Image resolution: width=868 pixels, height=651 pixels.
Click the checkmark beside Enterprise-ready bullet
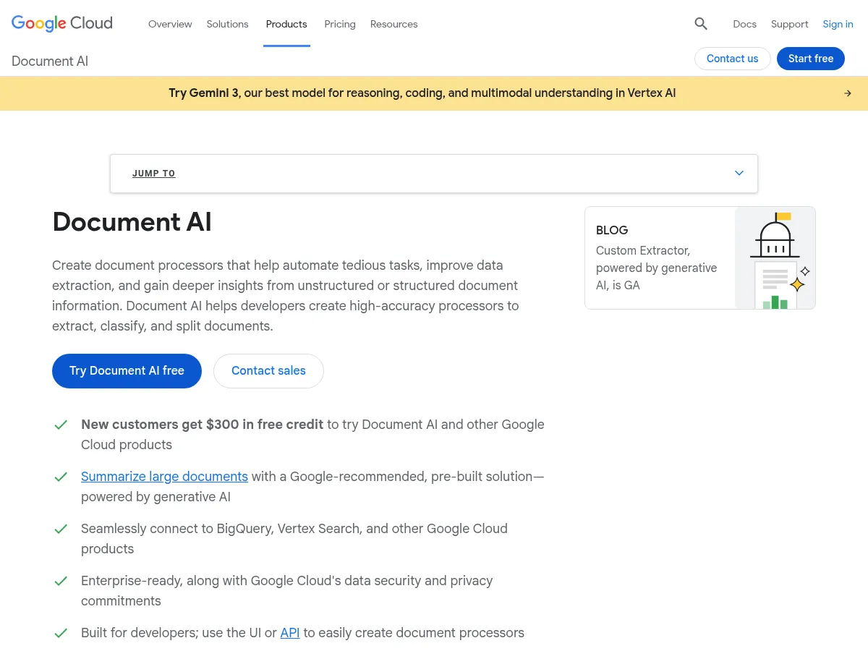coord(61,581)
